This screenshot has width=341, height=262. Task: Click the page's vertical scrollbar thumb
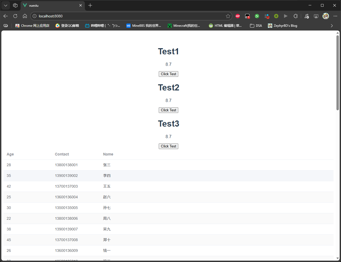pos(338,72)
